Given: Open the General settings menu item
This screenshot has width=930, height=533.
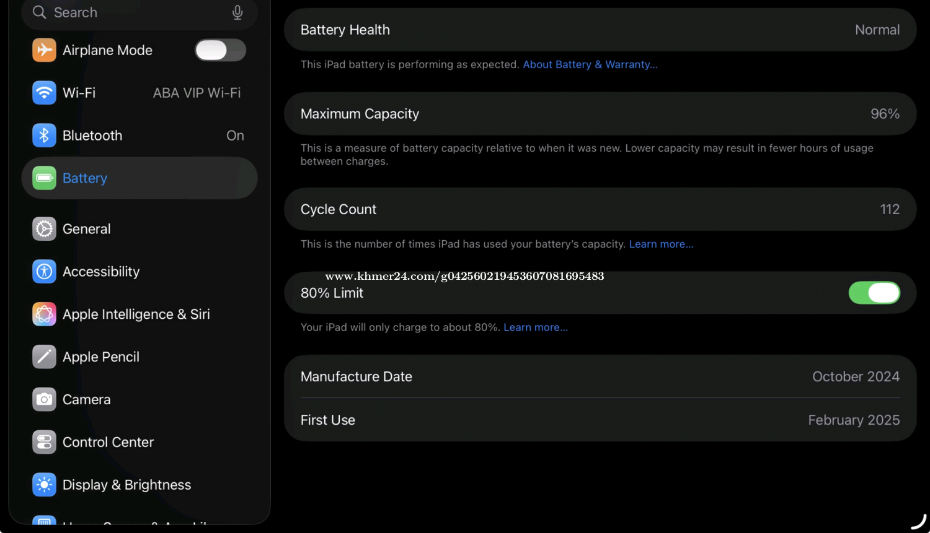Looking at the screenshot, I should [x=87, y=229].
